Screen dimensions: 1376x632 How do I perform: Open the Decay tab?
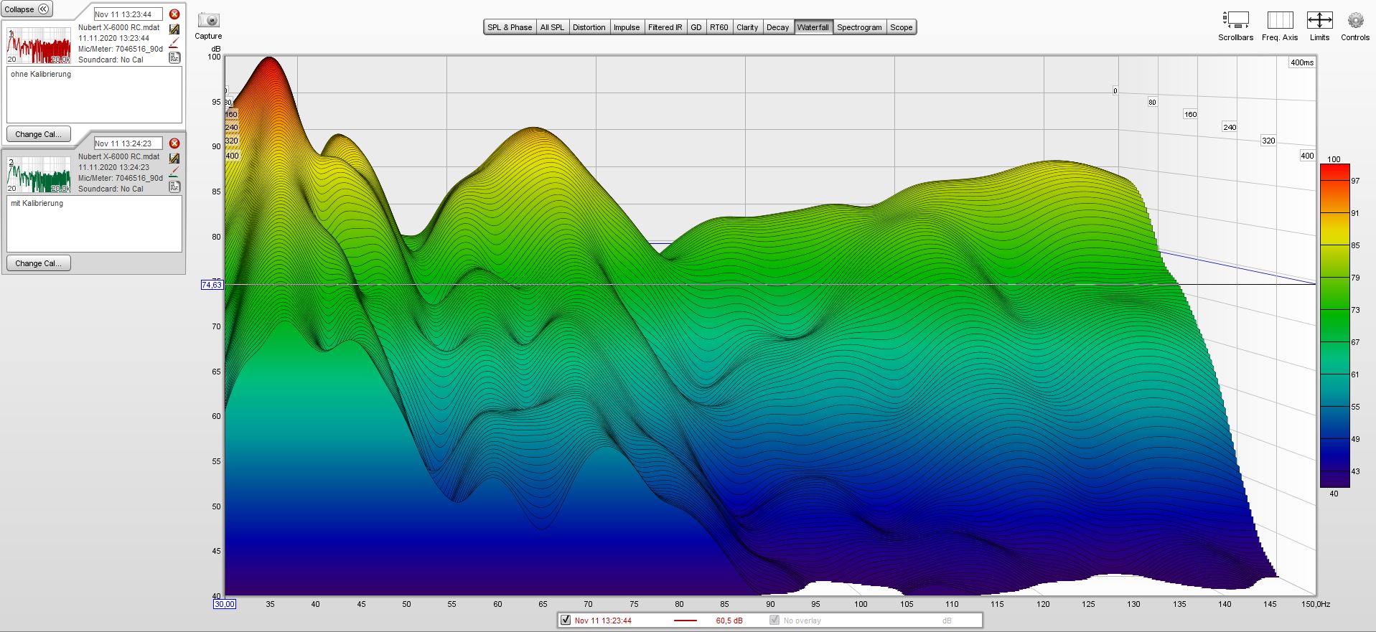(777, 27)
